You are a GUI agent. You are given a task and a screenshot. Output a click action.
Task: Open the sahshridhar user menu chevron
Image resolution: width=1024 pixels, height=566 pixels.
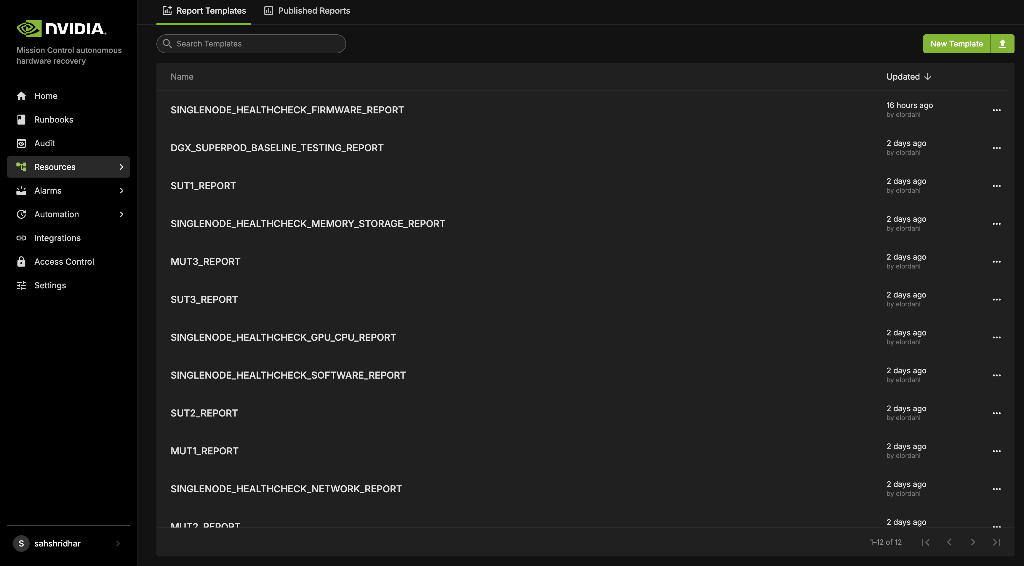point(118,544)
